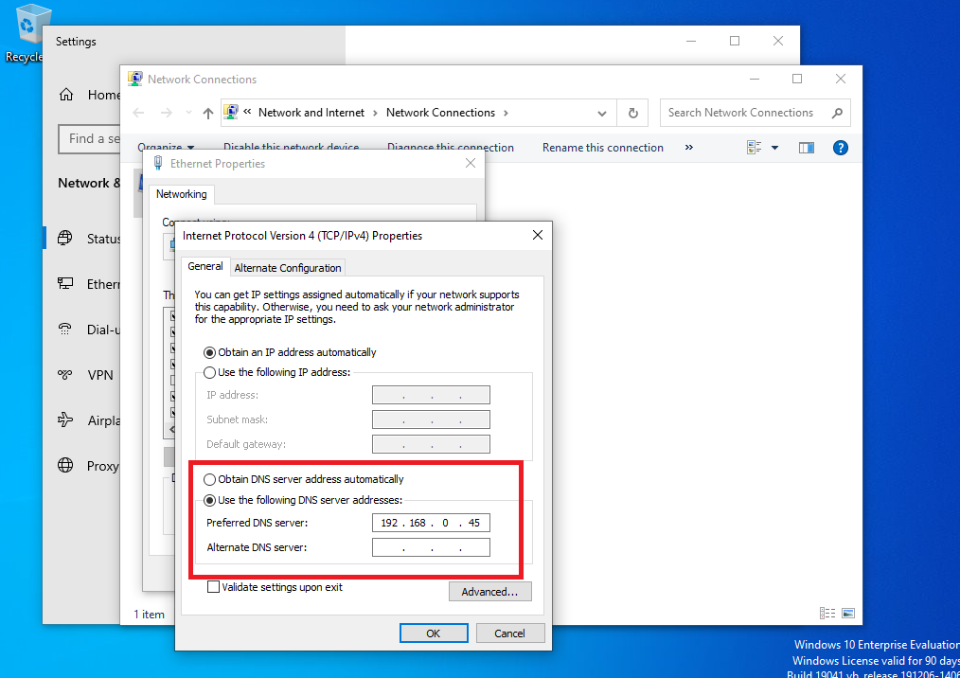
Task: Click the Alternate DNS server field
Action: (431, 547)
